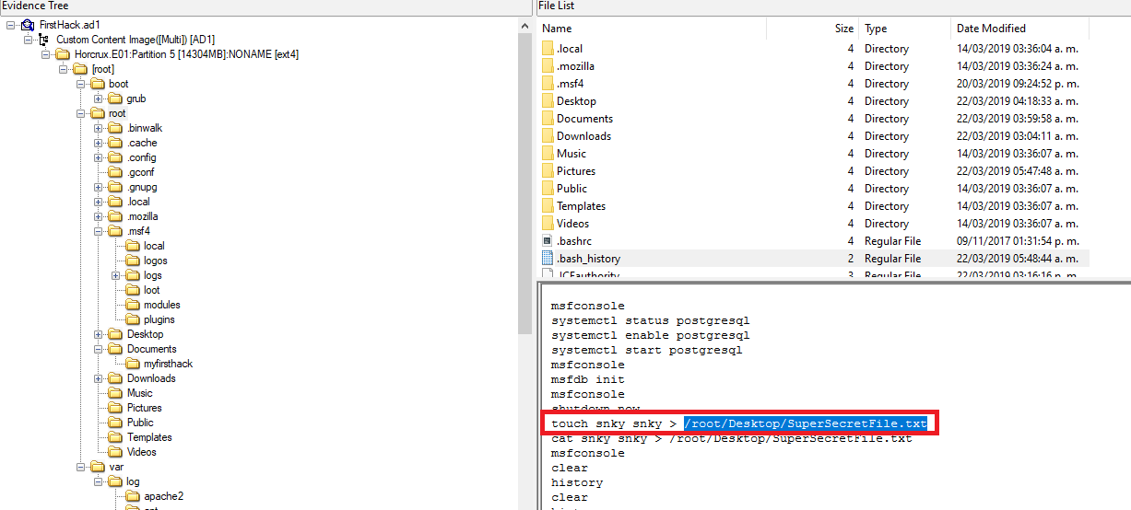The width and height of the screenshot is (1131, 510).
Task: Collapse the .msf4 folder node
Action: point(99,231)
